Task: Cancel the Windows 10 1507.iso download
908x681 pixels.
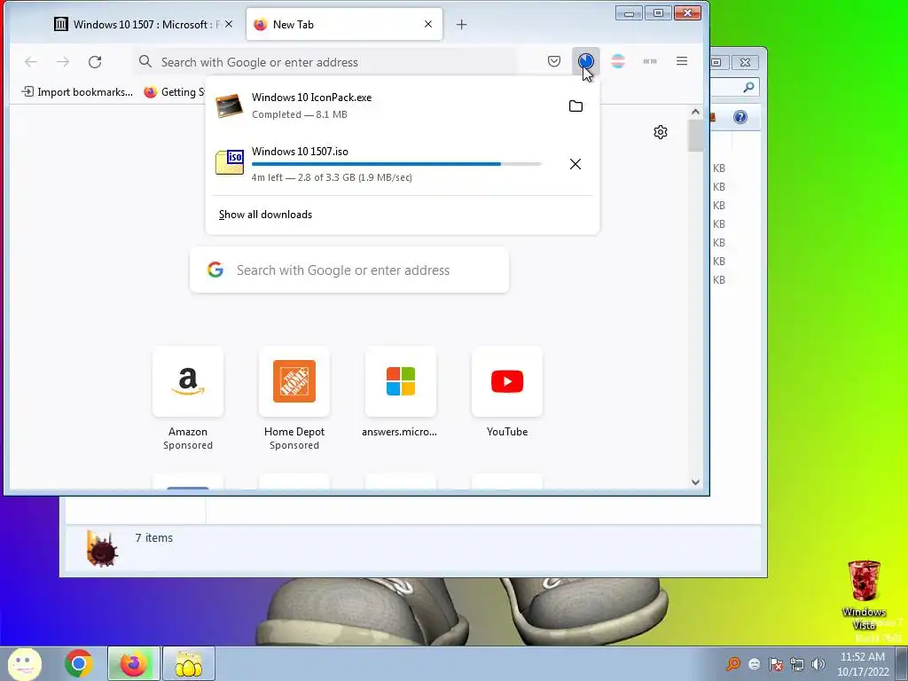Action: click(575, 164)
